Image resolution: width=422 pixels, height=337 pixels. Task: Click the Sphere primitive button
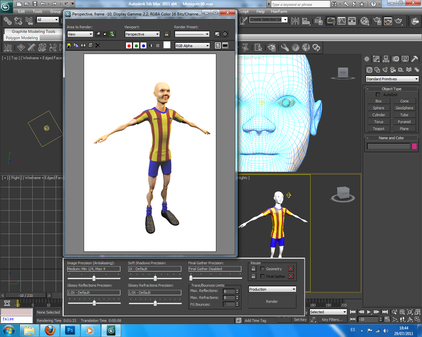click(378, 108)
